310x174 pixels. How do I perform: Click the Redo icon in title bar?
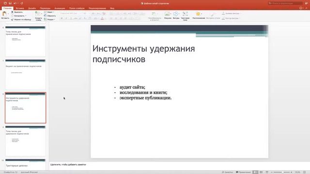[x=21, y=3]
